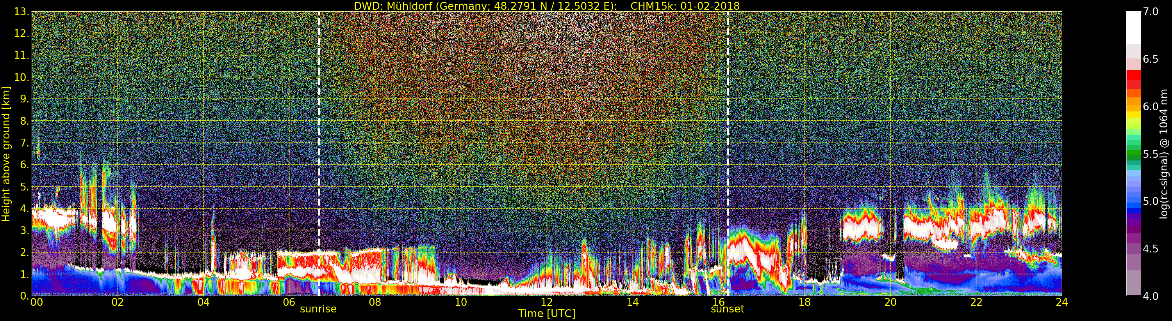Click the sunrise label below the time axis

318,309
